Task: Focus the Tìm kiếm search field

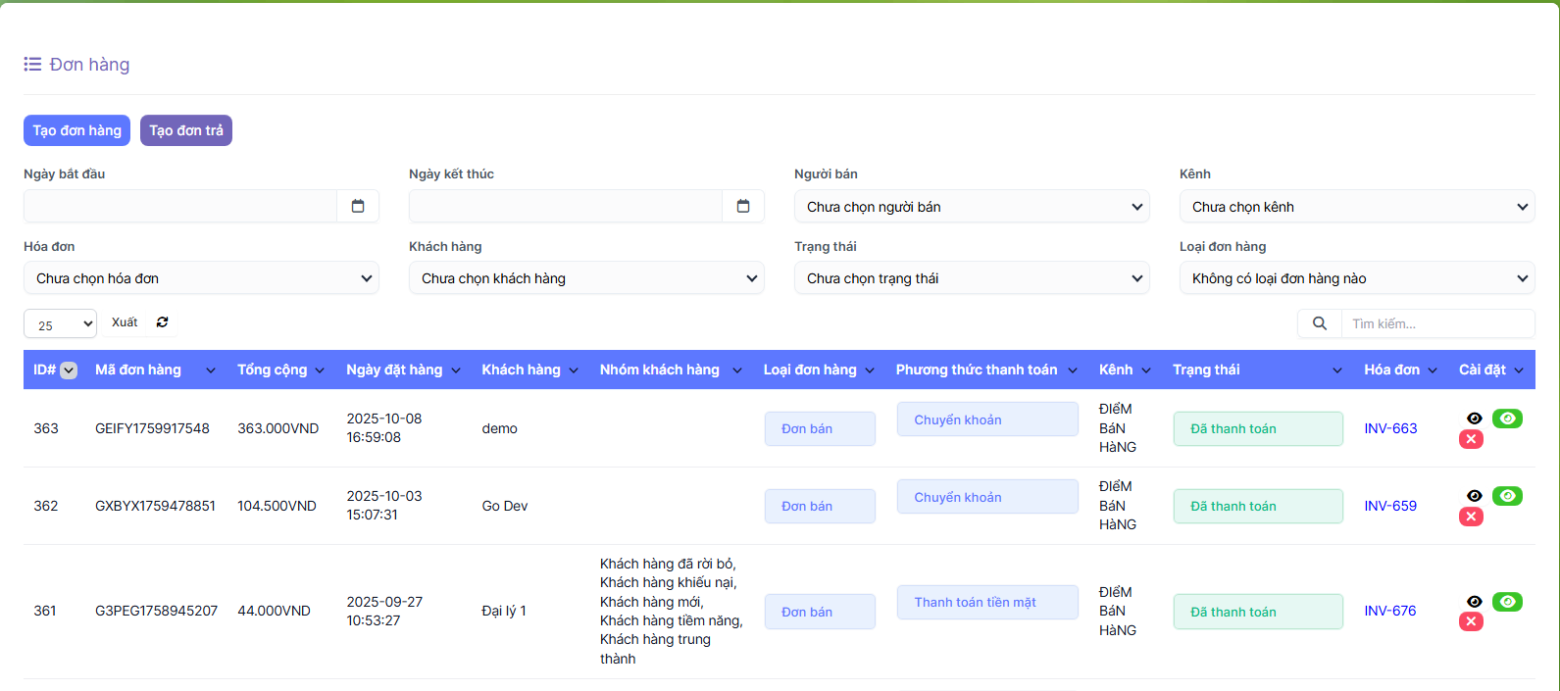Action: tap(1436, 323)
